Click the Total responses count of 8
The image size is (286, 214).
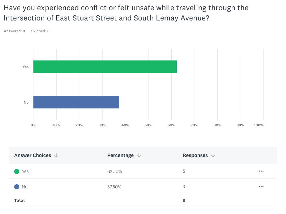[x=184, y=201]
